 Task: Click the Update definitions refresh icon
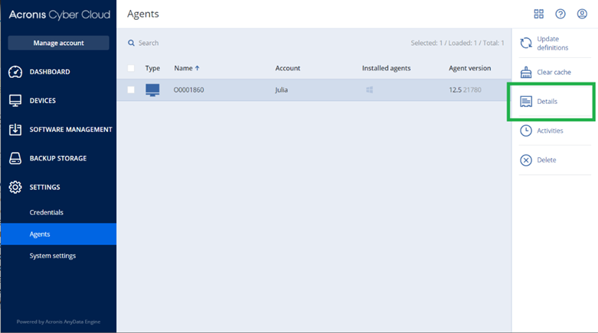pyautogui.click(x=526, y=43)
